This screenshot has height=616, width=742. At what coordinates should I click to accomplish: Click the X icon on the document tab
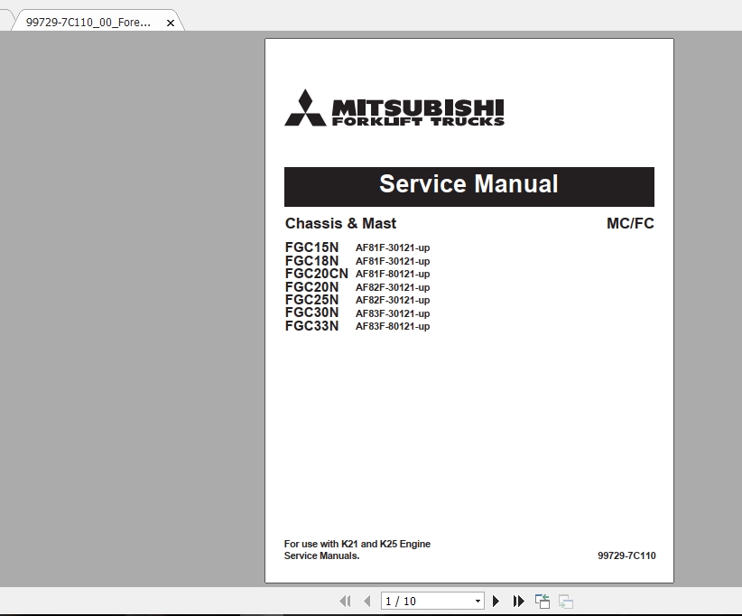point(171,23)
